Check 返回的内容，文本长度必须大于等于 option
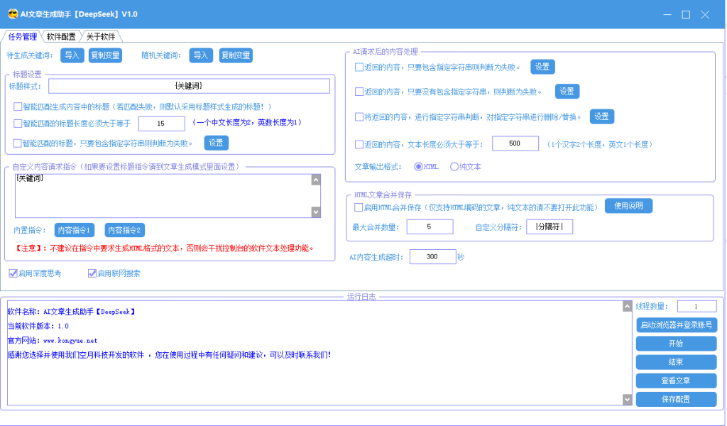Viewport: 727px width, 426px height. 359,144
